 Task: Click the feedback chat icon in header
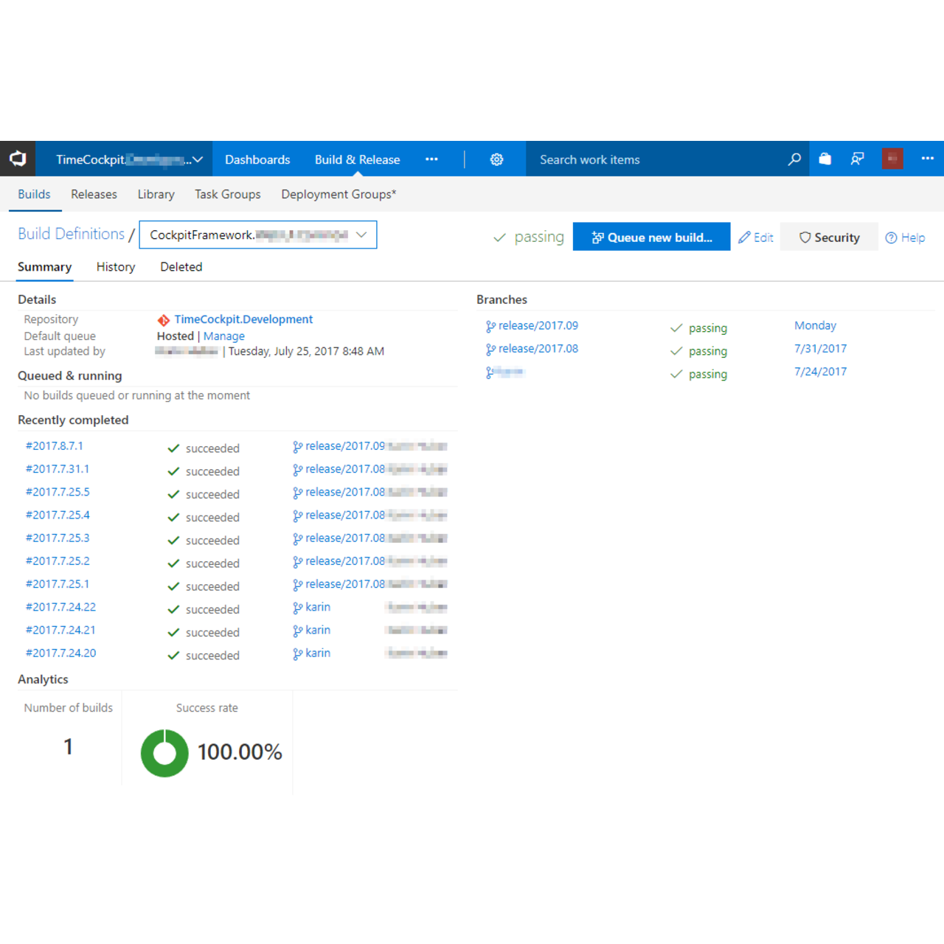pos(857,159)
